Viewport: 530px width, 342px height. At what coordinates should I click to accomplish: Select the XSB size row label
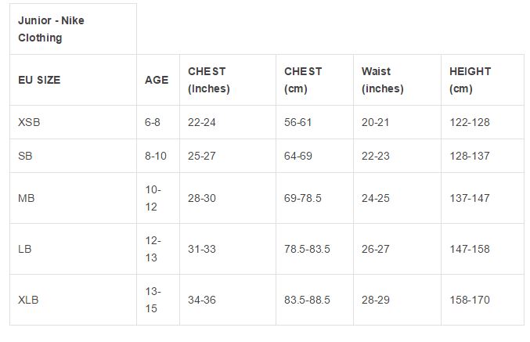[x=73, y=122]
